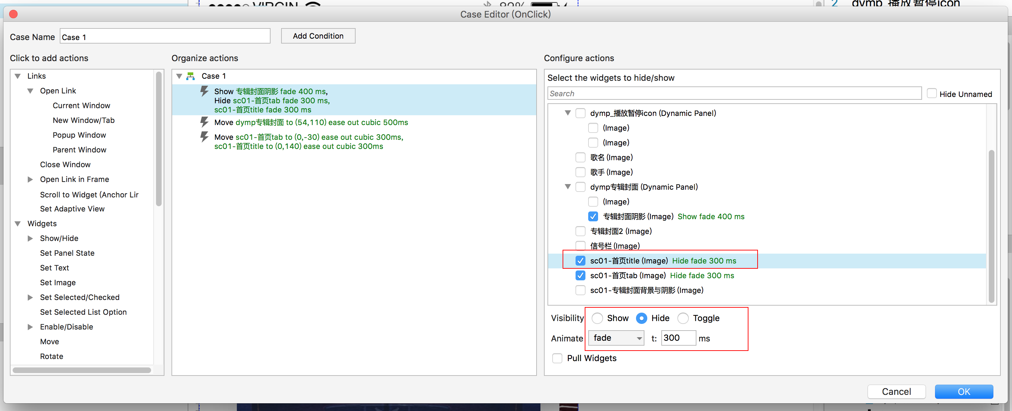The height and width of the screenshot is (411, 1012).
Task: Click the actions list horizontal scrollbar
Action: tap(82, 370)
